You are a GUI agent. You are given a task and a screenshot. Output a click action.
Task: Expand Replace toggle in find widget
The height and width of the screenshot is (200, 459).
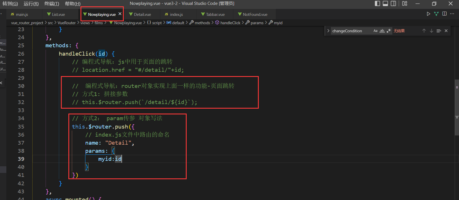(328, 31)
